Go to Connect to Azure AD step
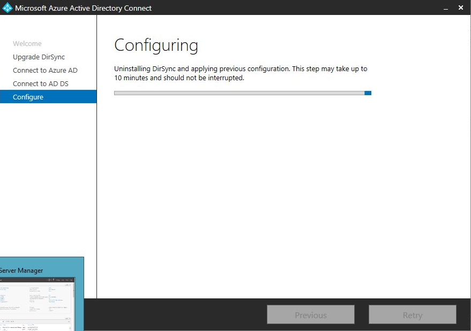Image resolution: width=471 pixels, height=331 pixels. [x=45, y=70]
